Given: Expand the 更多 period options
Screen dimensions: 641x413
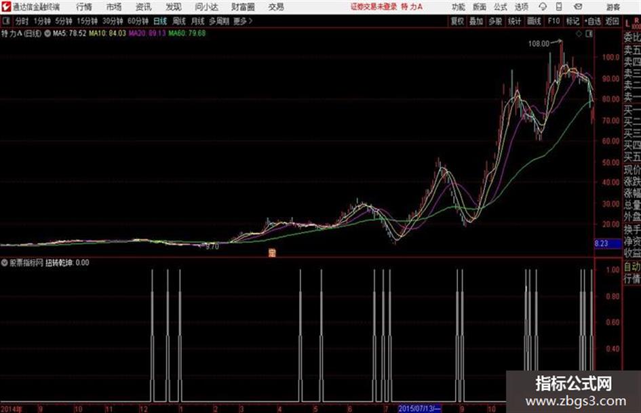Looking at the screenshot, I should click(x=243, y=21).
